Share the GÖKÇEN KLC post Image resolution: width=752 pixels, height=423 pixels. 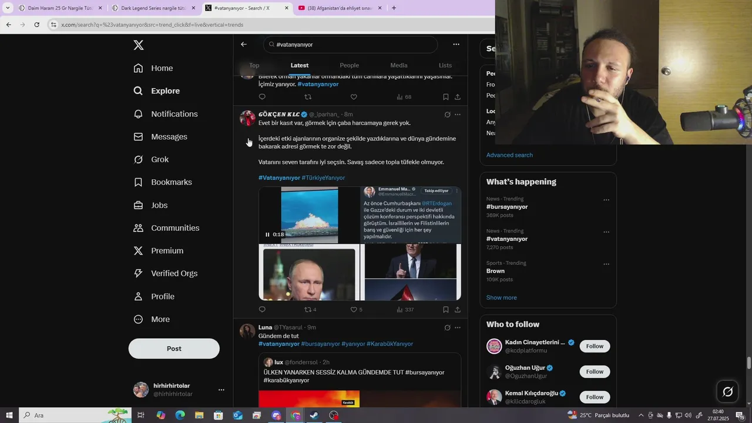point(458,310)
